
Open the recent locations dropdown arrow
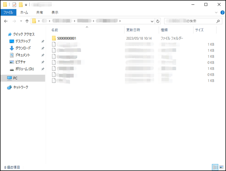21,21
